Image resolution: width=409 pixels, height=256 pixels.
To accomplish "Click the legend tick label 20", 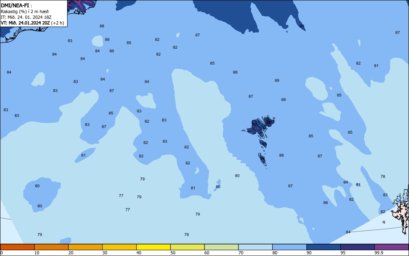I will tap(71, 253).
